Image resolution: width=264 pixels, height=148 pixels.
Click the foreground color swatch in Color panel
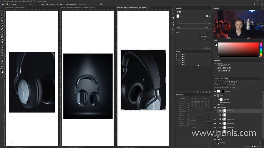(215, 44)
